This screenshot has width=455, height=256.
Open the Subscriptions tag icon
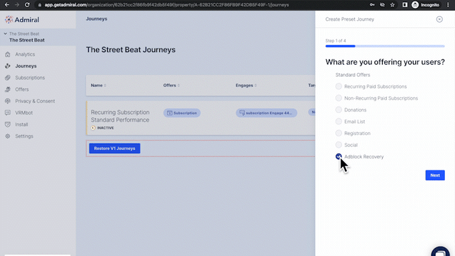7,78
